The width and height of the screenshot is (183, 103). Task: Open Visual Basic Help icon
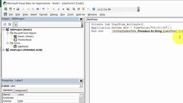click(94, 9)
